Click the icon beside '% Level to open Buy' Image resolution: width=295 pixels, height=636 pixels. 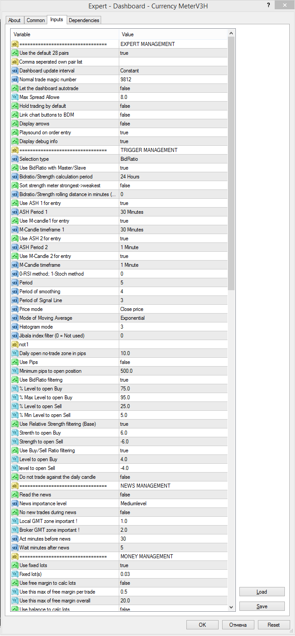pos(15,389)
